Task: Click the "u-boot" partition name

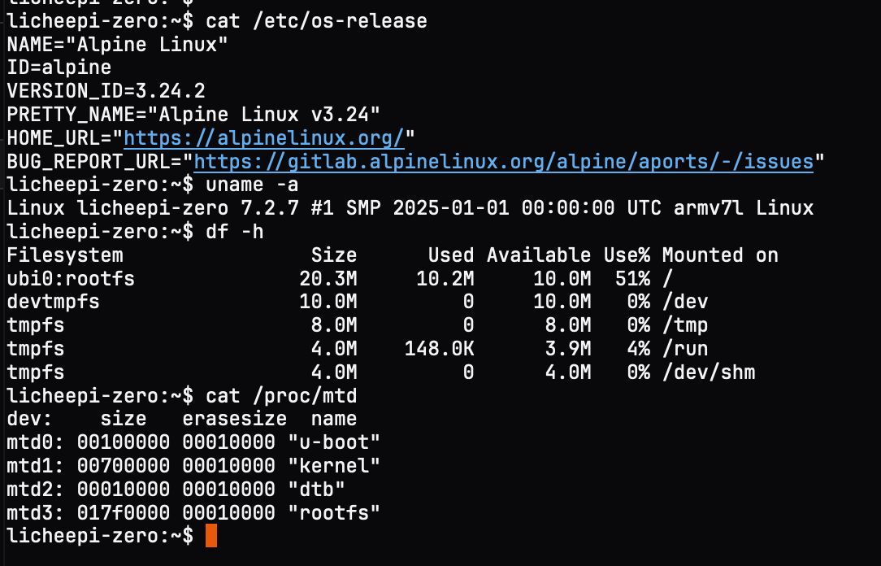Action: point(334,443)
